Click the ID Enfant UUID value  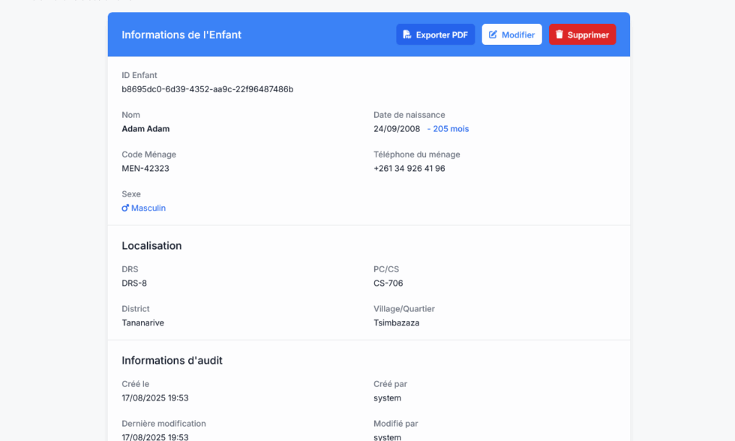(x=207, y=89)
